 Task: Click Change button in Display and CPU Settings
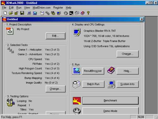128,54
